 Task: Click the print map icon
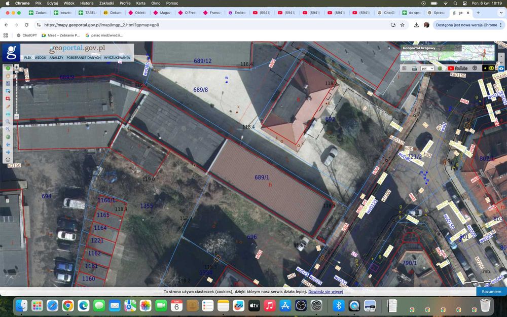click(x=414, y=68)
